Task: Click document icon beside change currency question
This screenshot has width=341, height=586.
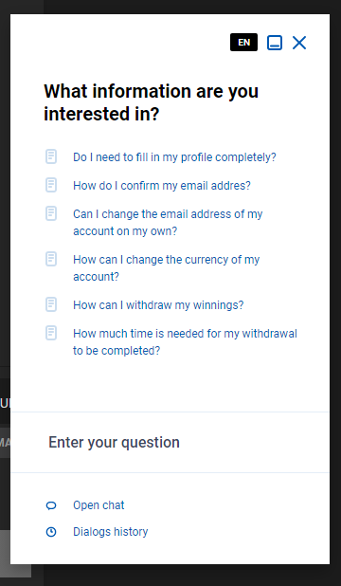Action: (x=51, y=259)
